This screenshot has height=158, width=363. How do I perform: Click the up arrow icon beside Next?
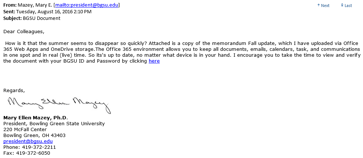318,6
